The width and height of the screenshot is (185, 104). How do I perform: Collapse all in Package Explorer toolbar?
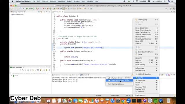coord(39,12)
